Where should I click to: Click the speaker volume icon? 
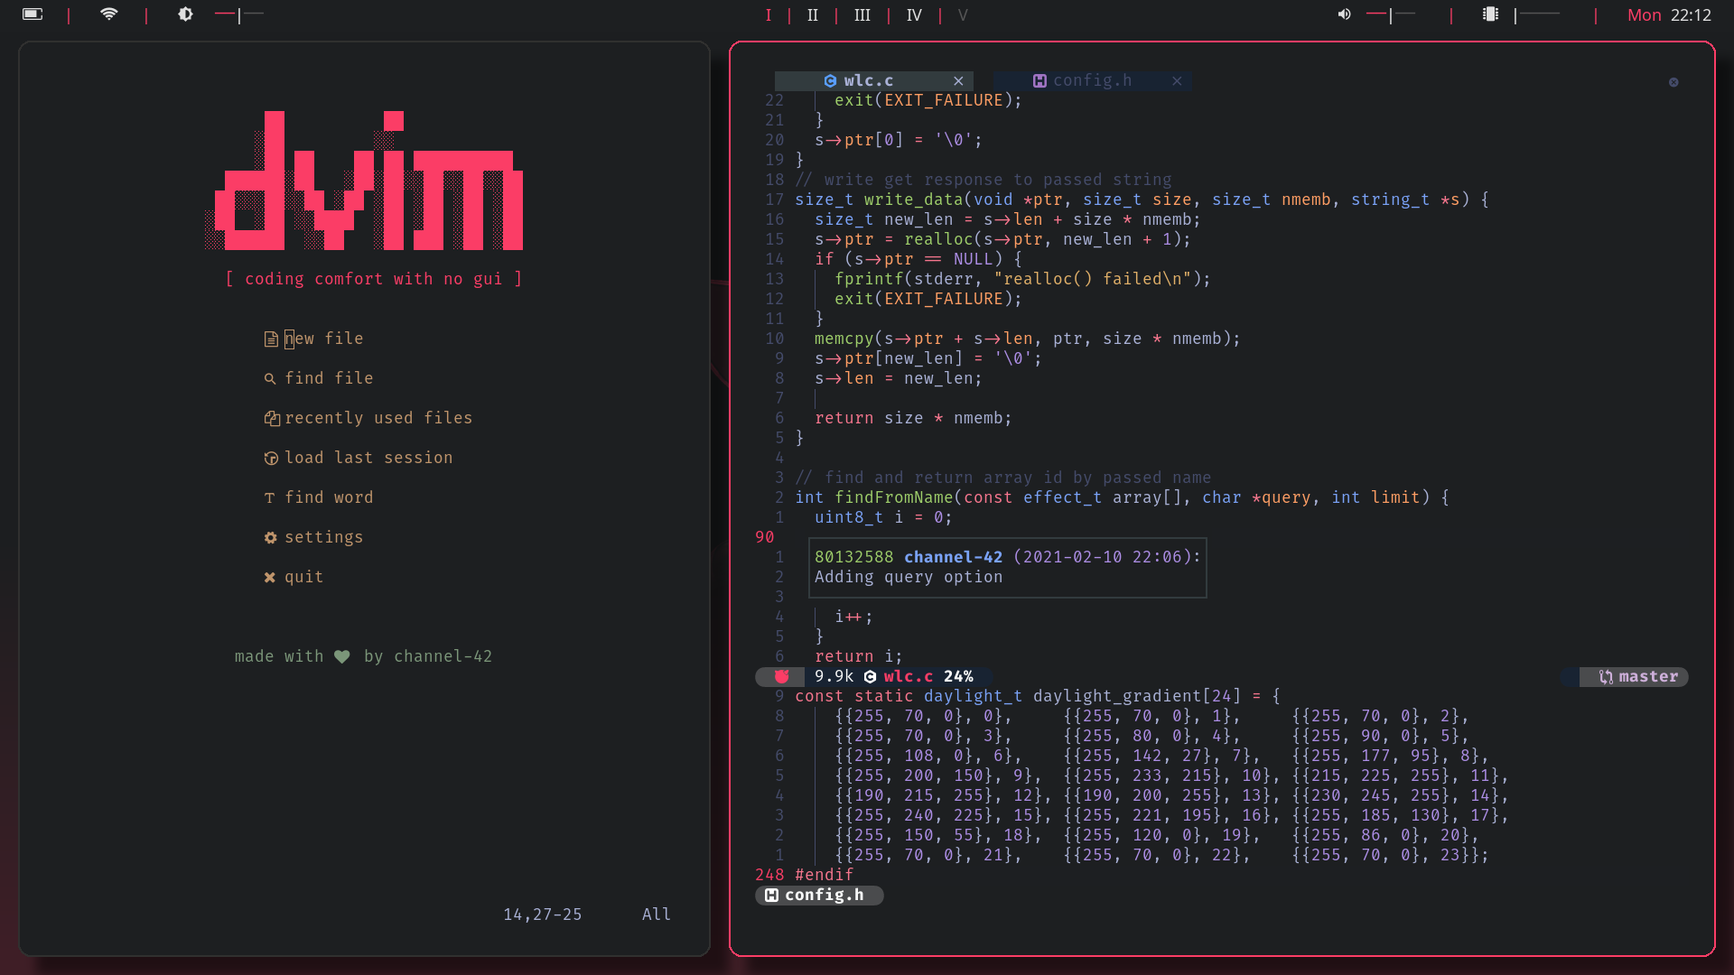tap(1344, 14)
